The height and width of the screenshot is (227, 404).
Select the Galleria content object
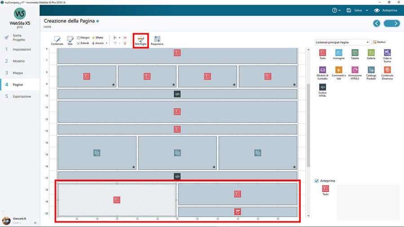(371, 54)
